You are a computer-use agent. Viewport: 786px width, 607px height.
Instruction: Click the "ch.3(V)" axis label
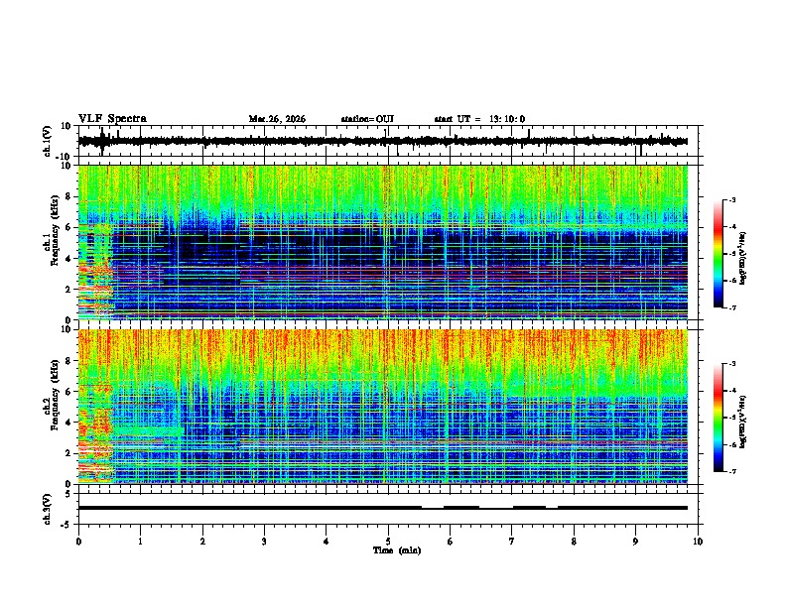tap(48, 509)
